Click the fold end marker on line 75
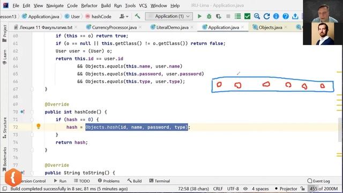The image size is (343, 193). coord(32,150)
